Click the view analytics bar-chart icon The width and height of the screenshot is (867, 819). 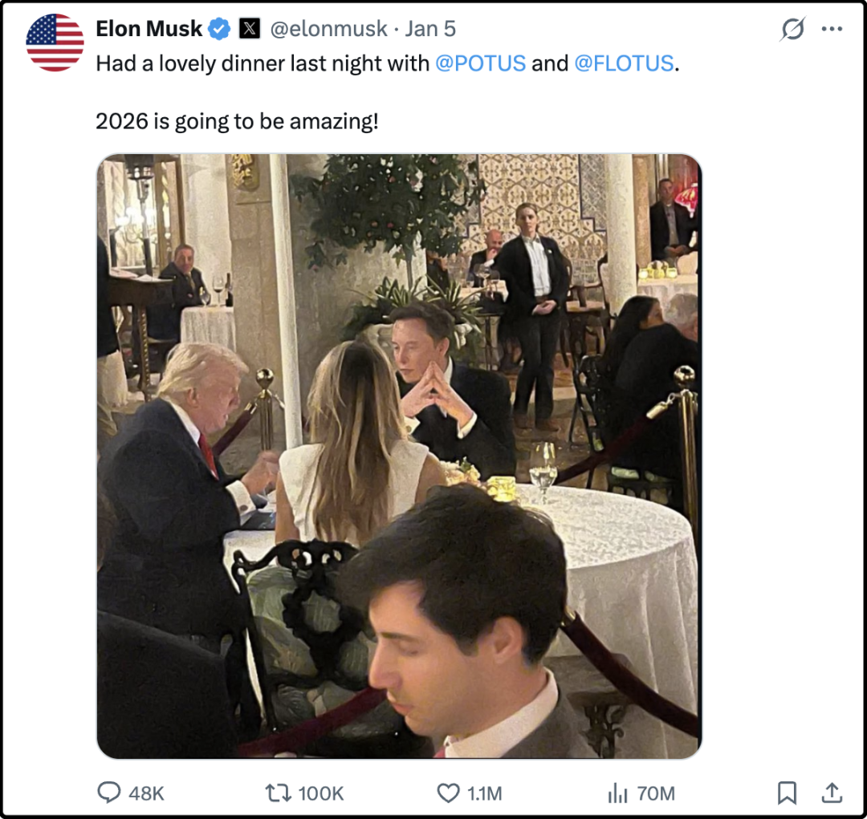point(617,793)
